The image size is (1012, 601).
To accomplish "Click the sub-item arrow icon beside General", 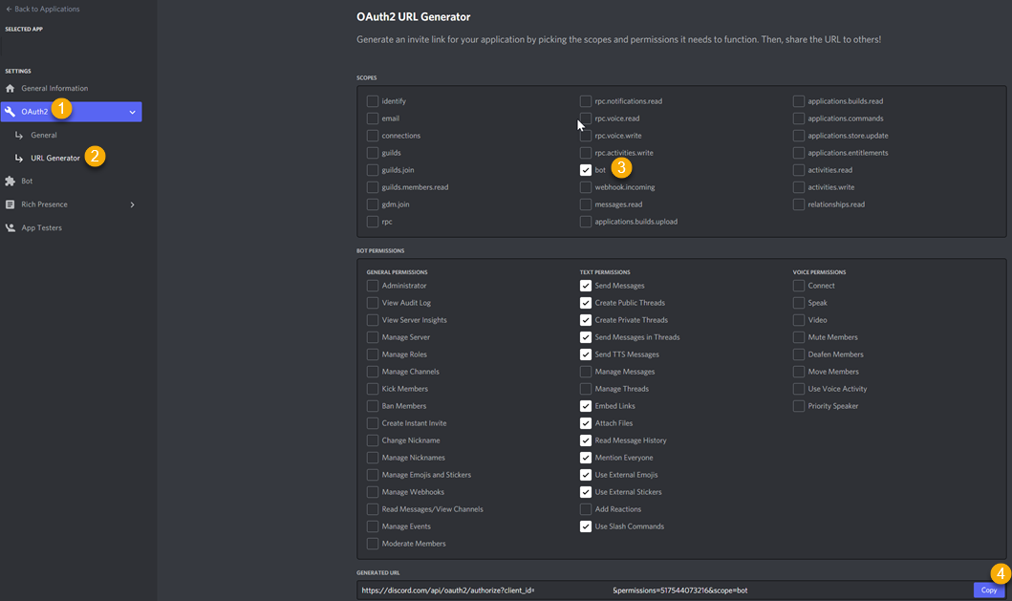I will (x=19, y=136).
